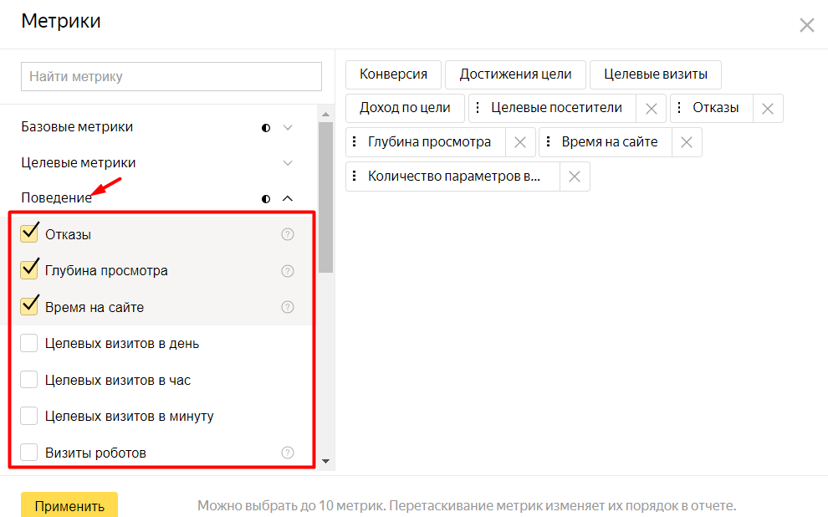This screenshot has width=828, height=517.
Task: Click the Достижения цели metric chip
Action: 515,74
